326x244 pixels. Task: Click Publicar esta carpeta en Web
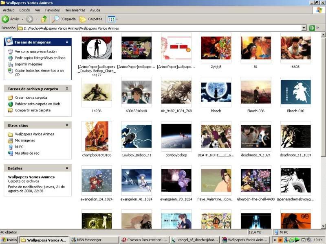37,104
